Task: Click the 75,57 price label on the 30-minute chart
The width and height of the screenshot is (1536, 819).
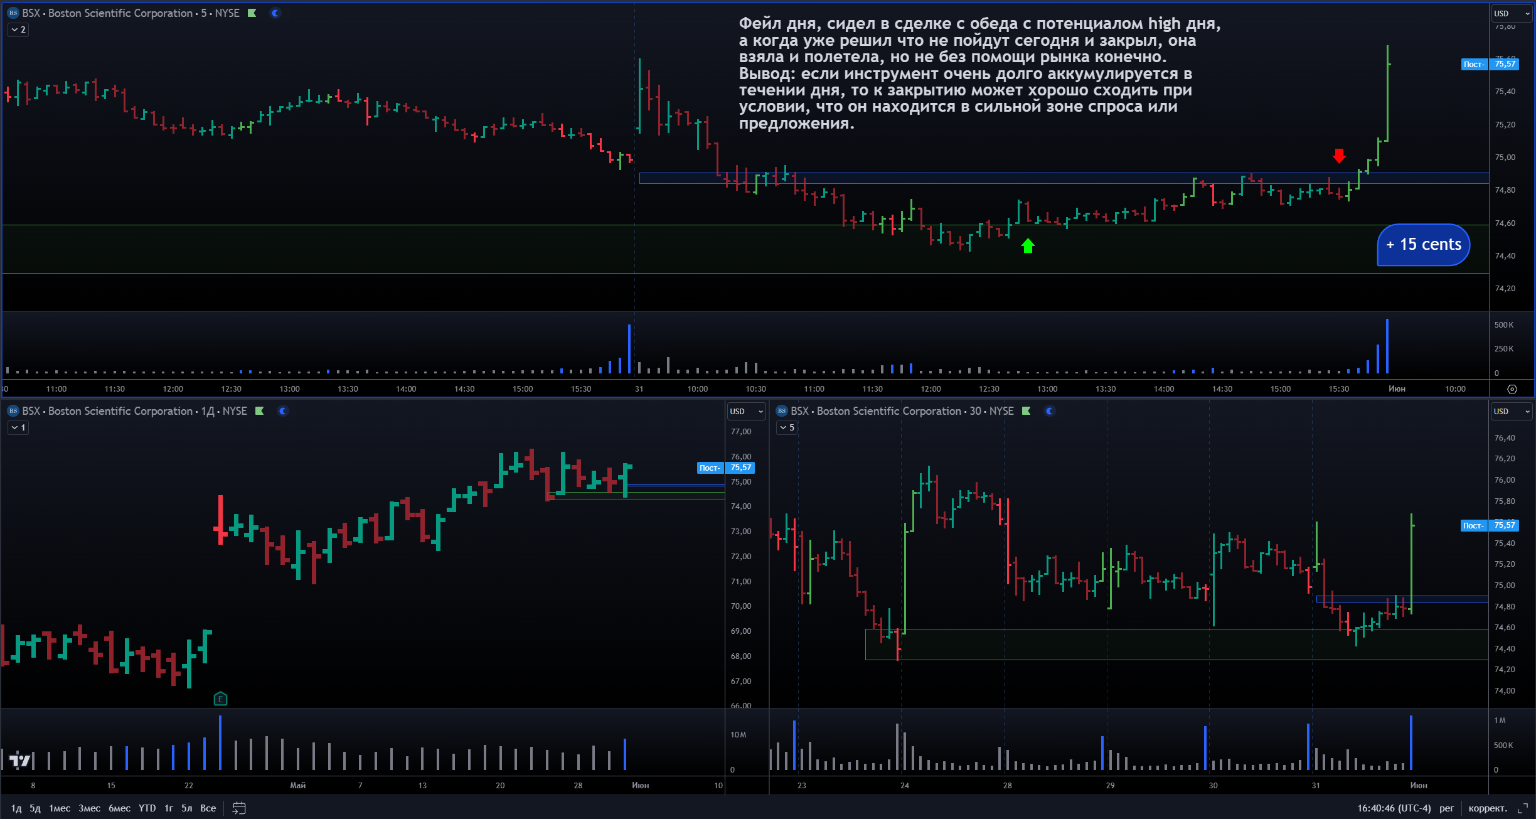Action: click(1505, 525)
